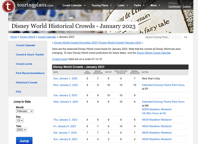Image resolution: width=198 pixels, height=144 pixels.
Task: Open the Day dropdown showing 13
Action: point(20,120)
